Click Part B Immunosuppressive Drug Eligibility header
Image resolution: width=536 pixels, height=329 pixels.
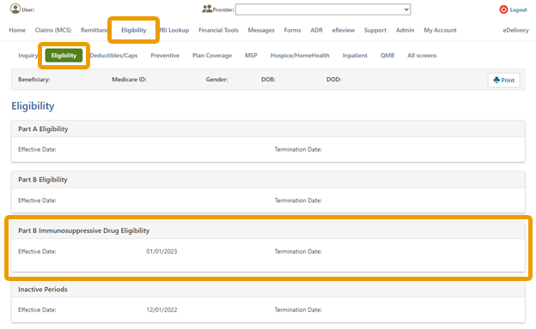tap(268, 230)
